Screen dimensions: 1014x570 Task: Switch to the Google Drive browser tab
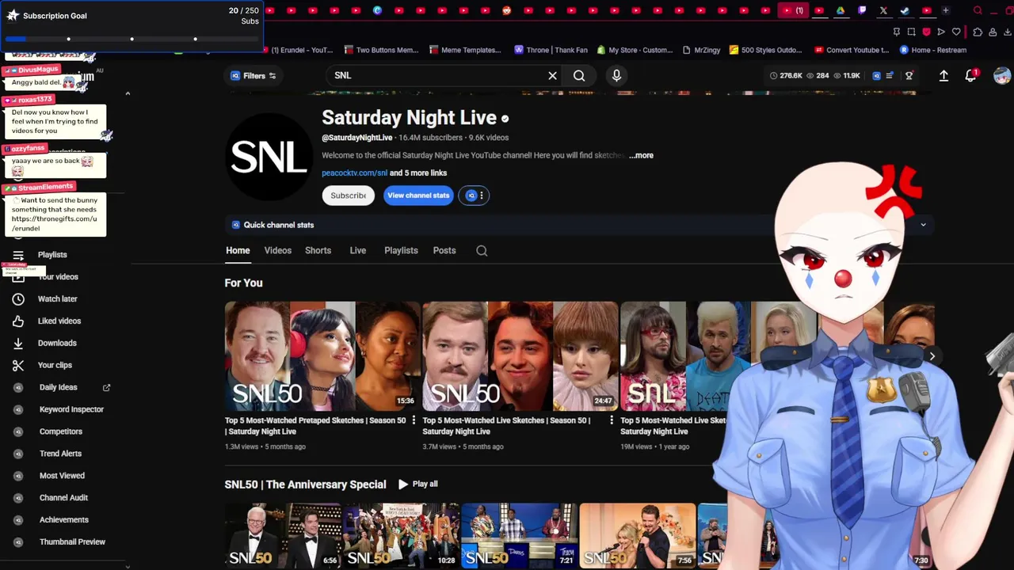coord(841,10)
